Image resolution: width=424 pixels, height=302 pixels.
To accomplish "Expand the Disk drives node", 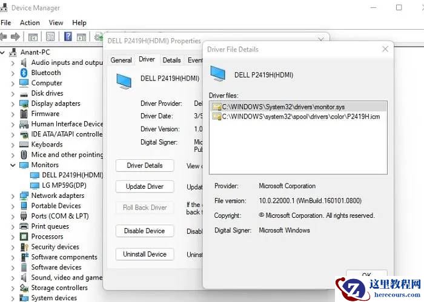I will [13, 94].
